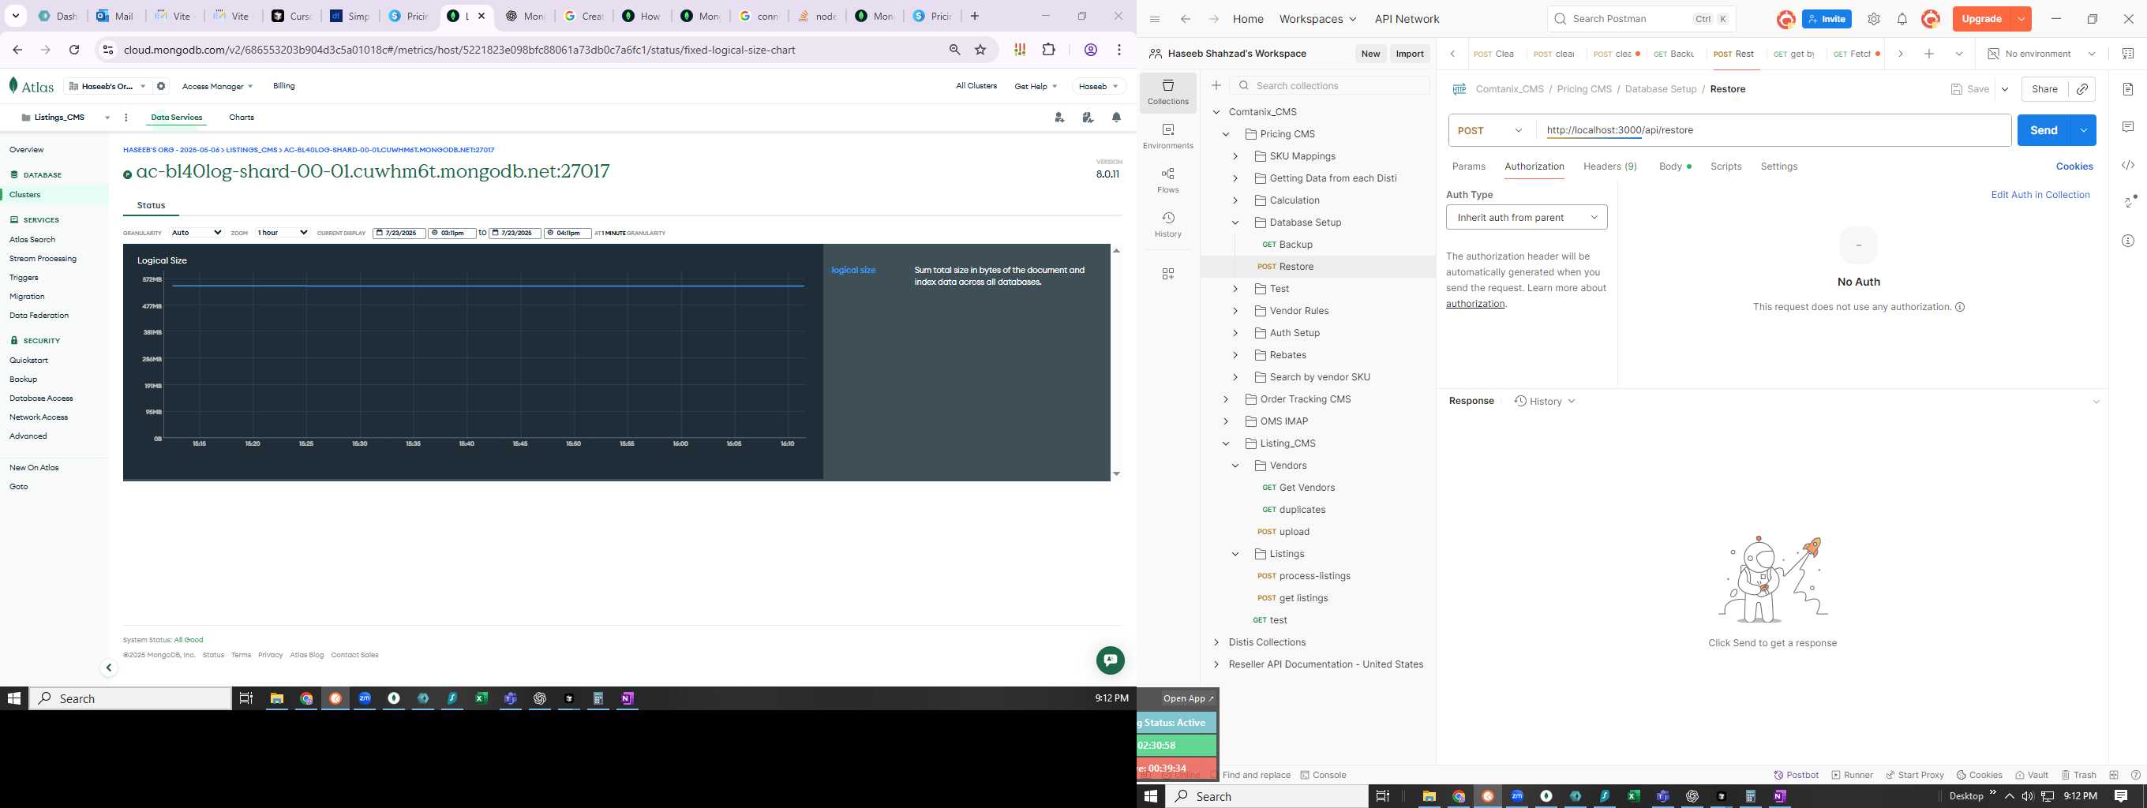The width and height of the screenshot is (2147, 808).
Task: Expand Distis Collections collection
Action: (1216, 642)
